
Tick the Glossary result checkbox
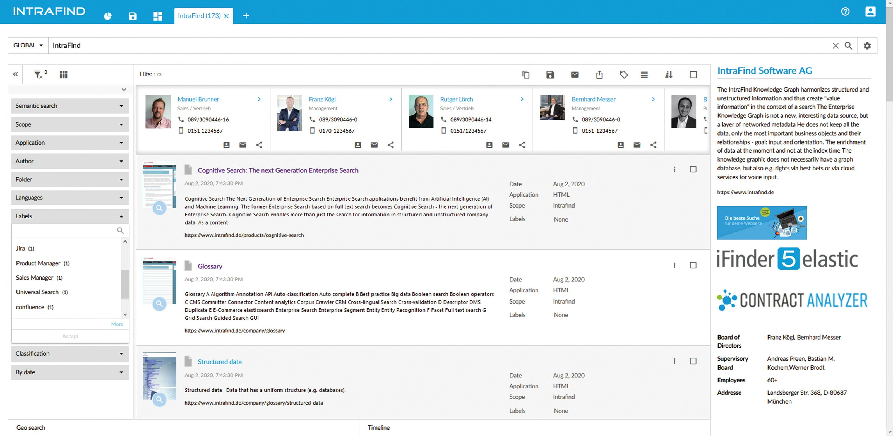tap(693, 265)
